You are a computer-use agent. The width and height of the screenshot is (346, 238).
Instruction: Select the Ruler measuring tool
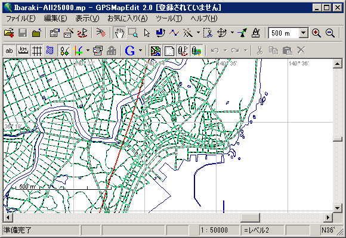tap(256, 33)
